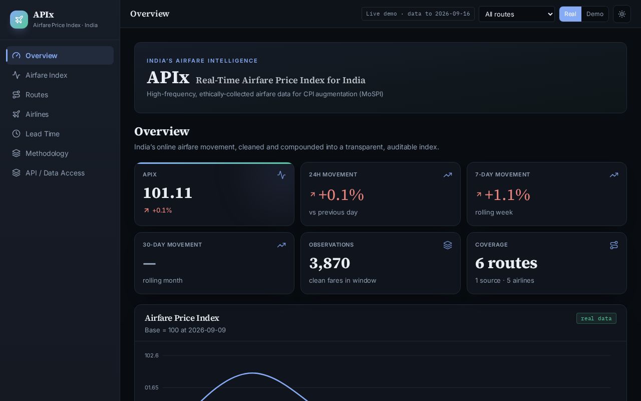Click the blue index line on chart
641x401 pixels.
[253, 373]
